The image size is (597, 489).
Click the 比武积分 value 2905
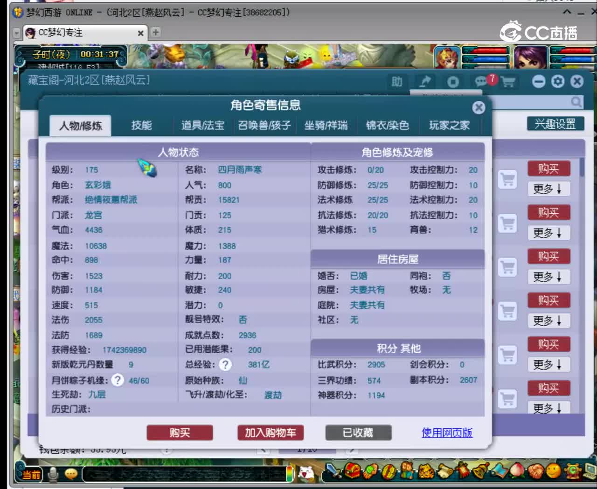tap(376, 364)
